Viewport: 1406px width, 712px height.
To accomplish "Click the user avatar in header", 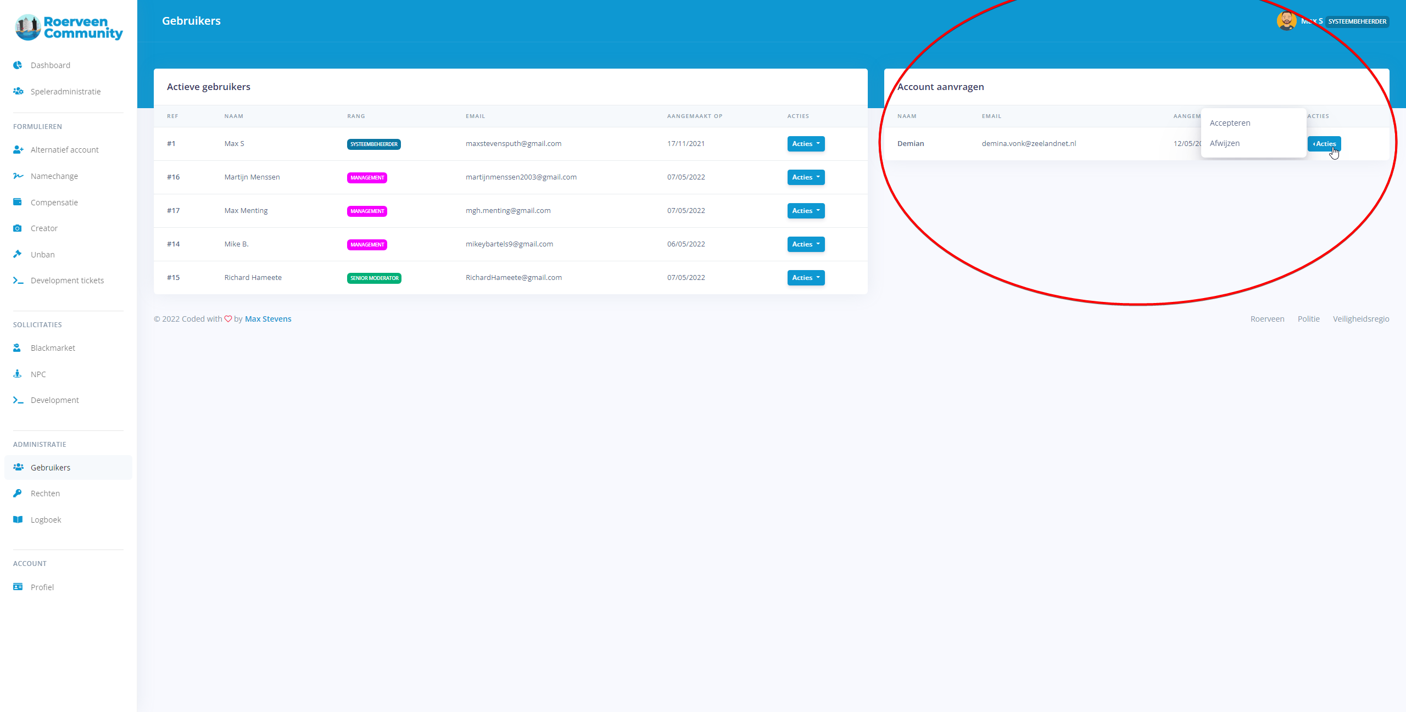I will tap(1286, 21).
